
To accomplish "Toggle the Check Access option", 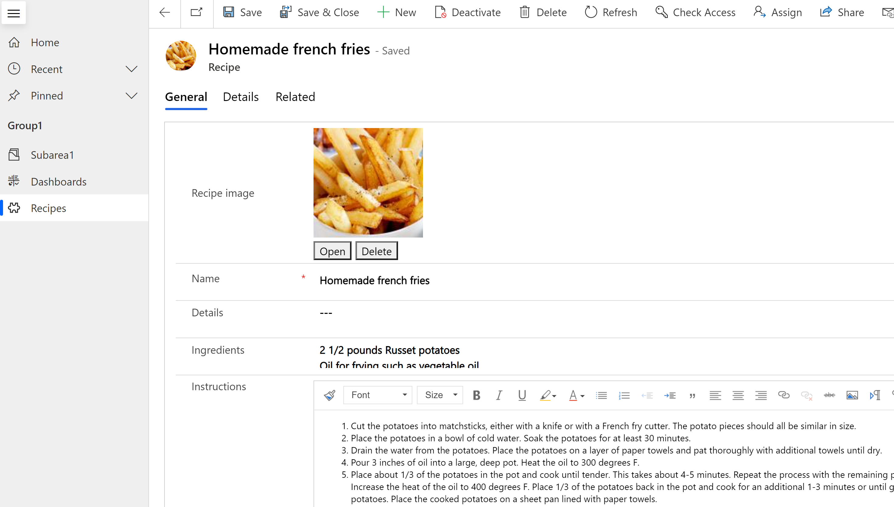I will tap(696, 12).
